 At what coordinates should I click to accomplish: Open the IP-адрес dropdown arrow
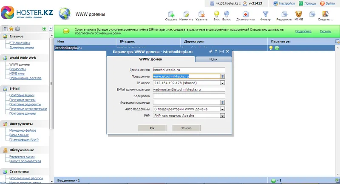tap(222, 83)
